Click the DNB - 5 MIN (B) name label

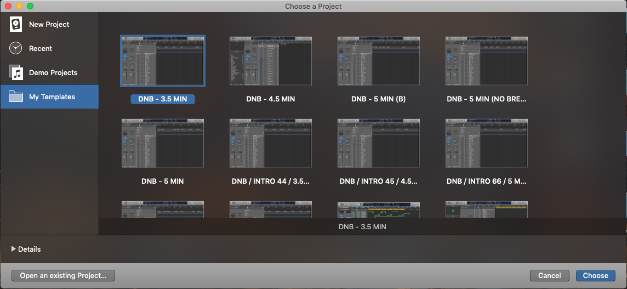[x=379, y=99]
